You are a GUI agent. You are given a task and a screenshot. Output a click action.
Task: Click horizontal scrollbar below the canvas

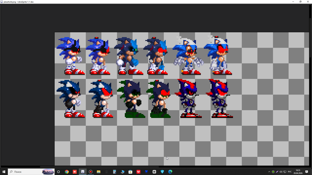coord(99,166)
